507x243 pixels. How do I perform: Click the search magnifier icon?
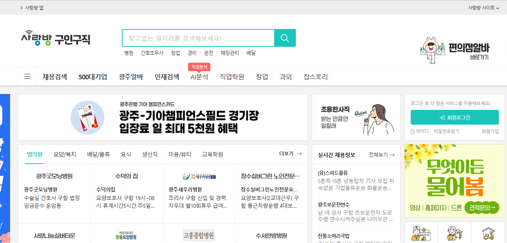285,38
